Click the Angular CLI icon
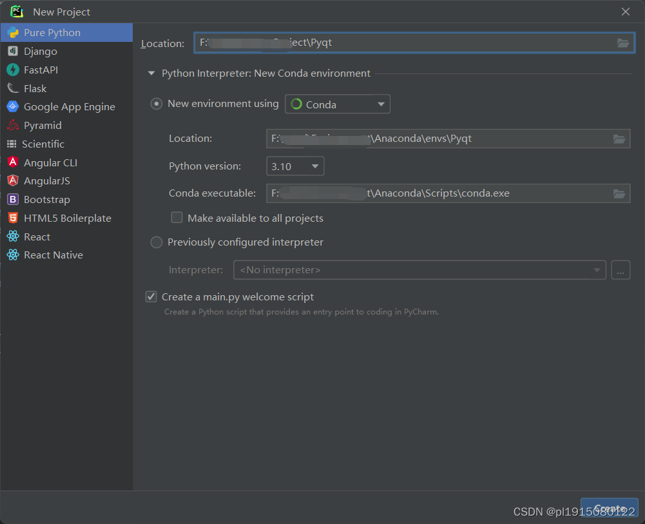 point(13,162)
